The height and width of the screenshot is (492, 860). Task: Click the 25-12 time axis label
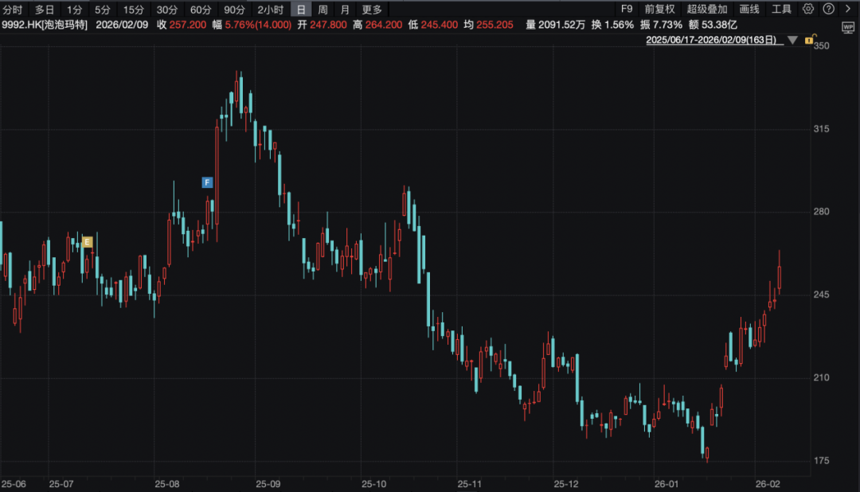(x=566, y=484)
